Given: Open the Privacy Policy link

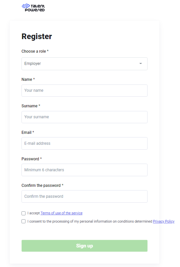Looking at the screenshot, I should coord(164,221).
